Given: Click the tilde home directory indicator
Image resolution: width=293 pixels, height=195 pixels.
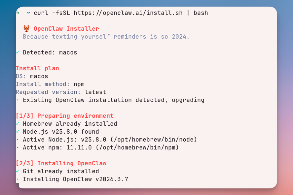Looking at the screenshot, I should click(28, 13).
